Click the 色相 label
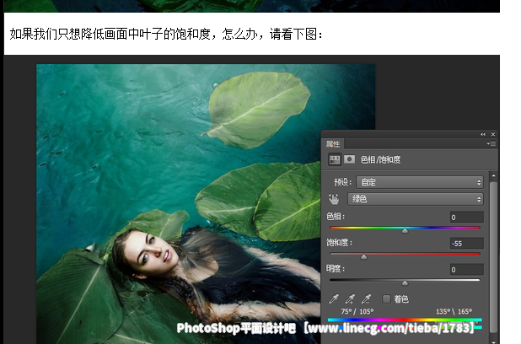Image resolution: width=521 pixels, height=344 pixels. point(336,217)
